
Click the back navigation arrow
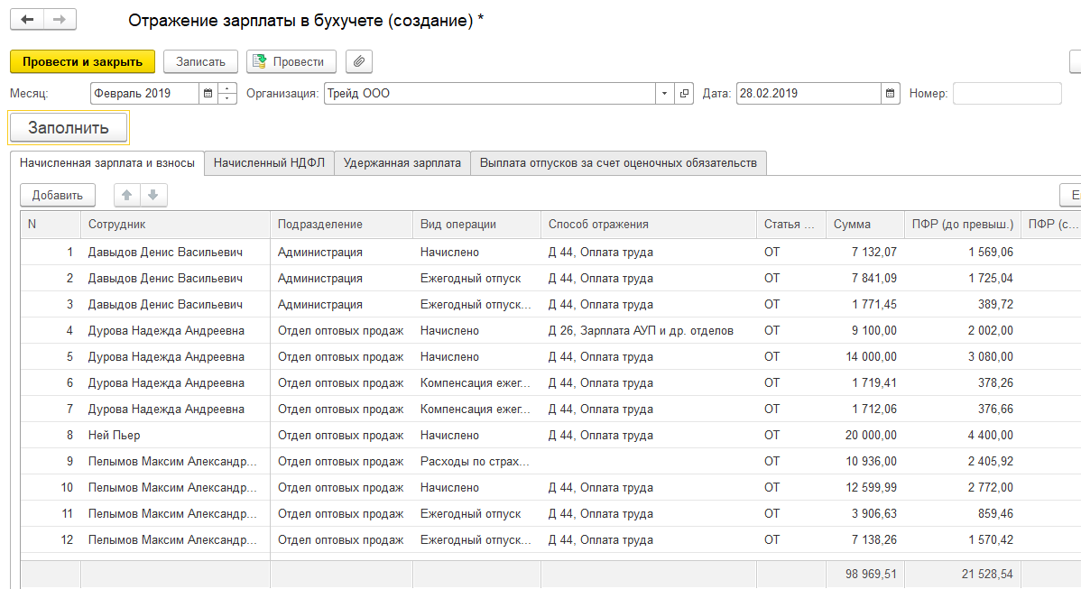[27, 20]
